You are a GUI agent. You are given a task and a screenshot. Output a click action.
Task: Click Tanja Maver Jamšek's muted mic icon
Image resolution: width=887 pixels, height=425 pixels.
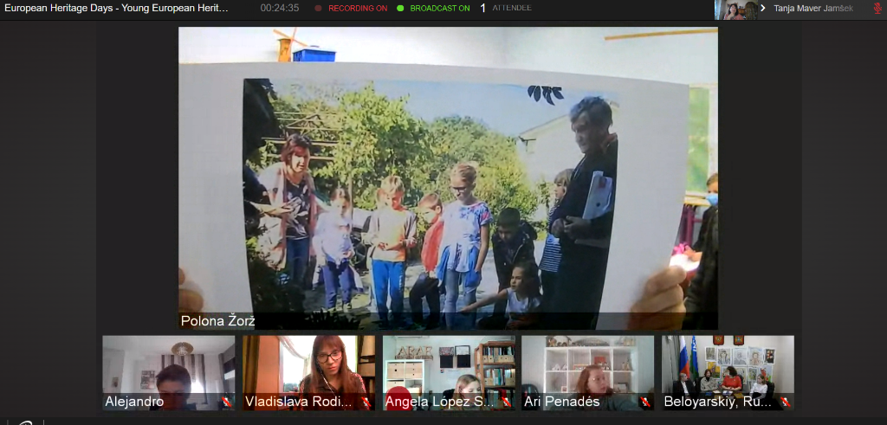877,8
